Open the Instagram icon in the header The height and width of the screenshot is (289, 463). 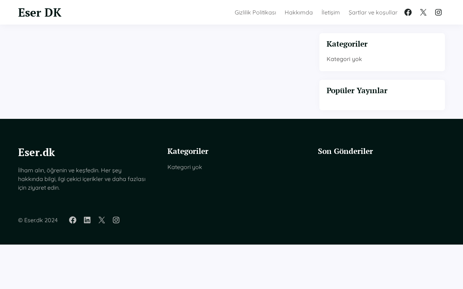tap(438, 12)
